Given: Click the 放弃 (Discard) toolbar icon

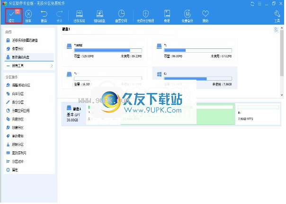Looking at the screenshot, I should [x=28, y=16].
